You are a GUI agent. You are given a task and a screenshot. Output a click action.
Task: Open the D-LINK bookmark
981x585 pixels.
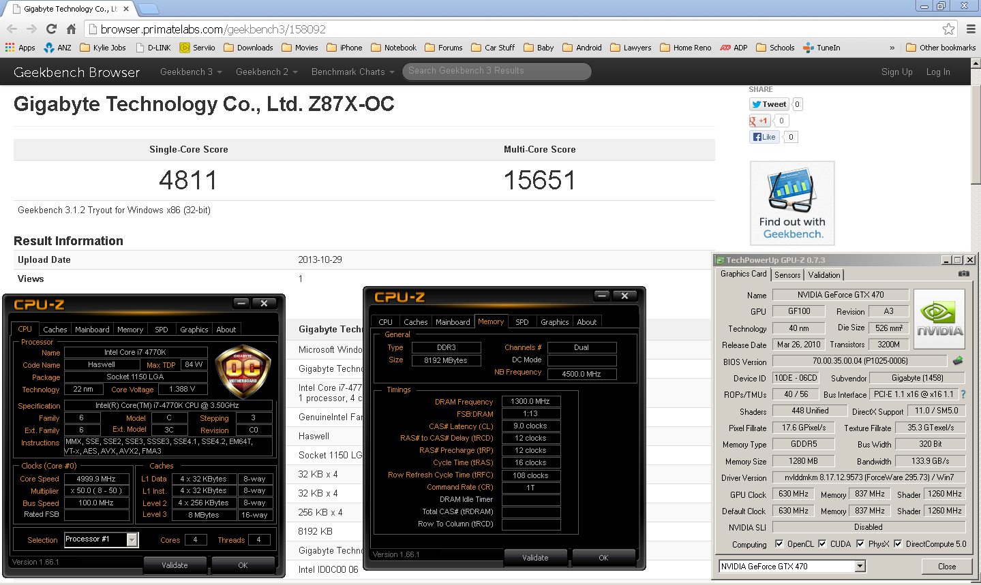153,48
